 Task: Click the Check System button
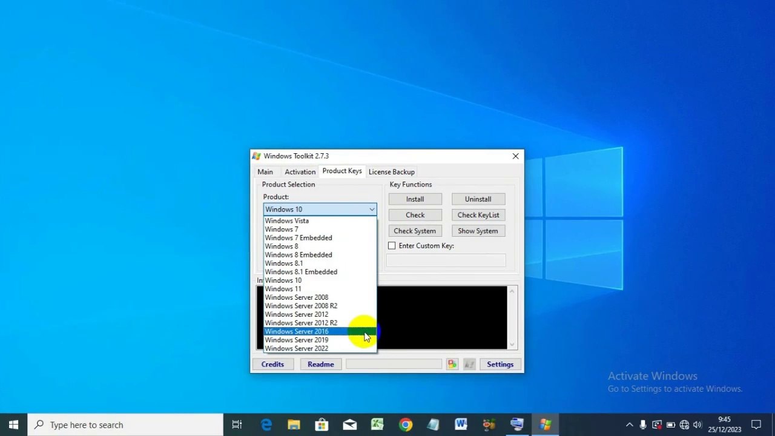(x=415, y=231)
